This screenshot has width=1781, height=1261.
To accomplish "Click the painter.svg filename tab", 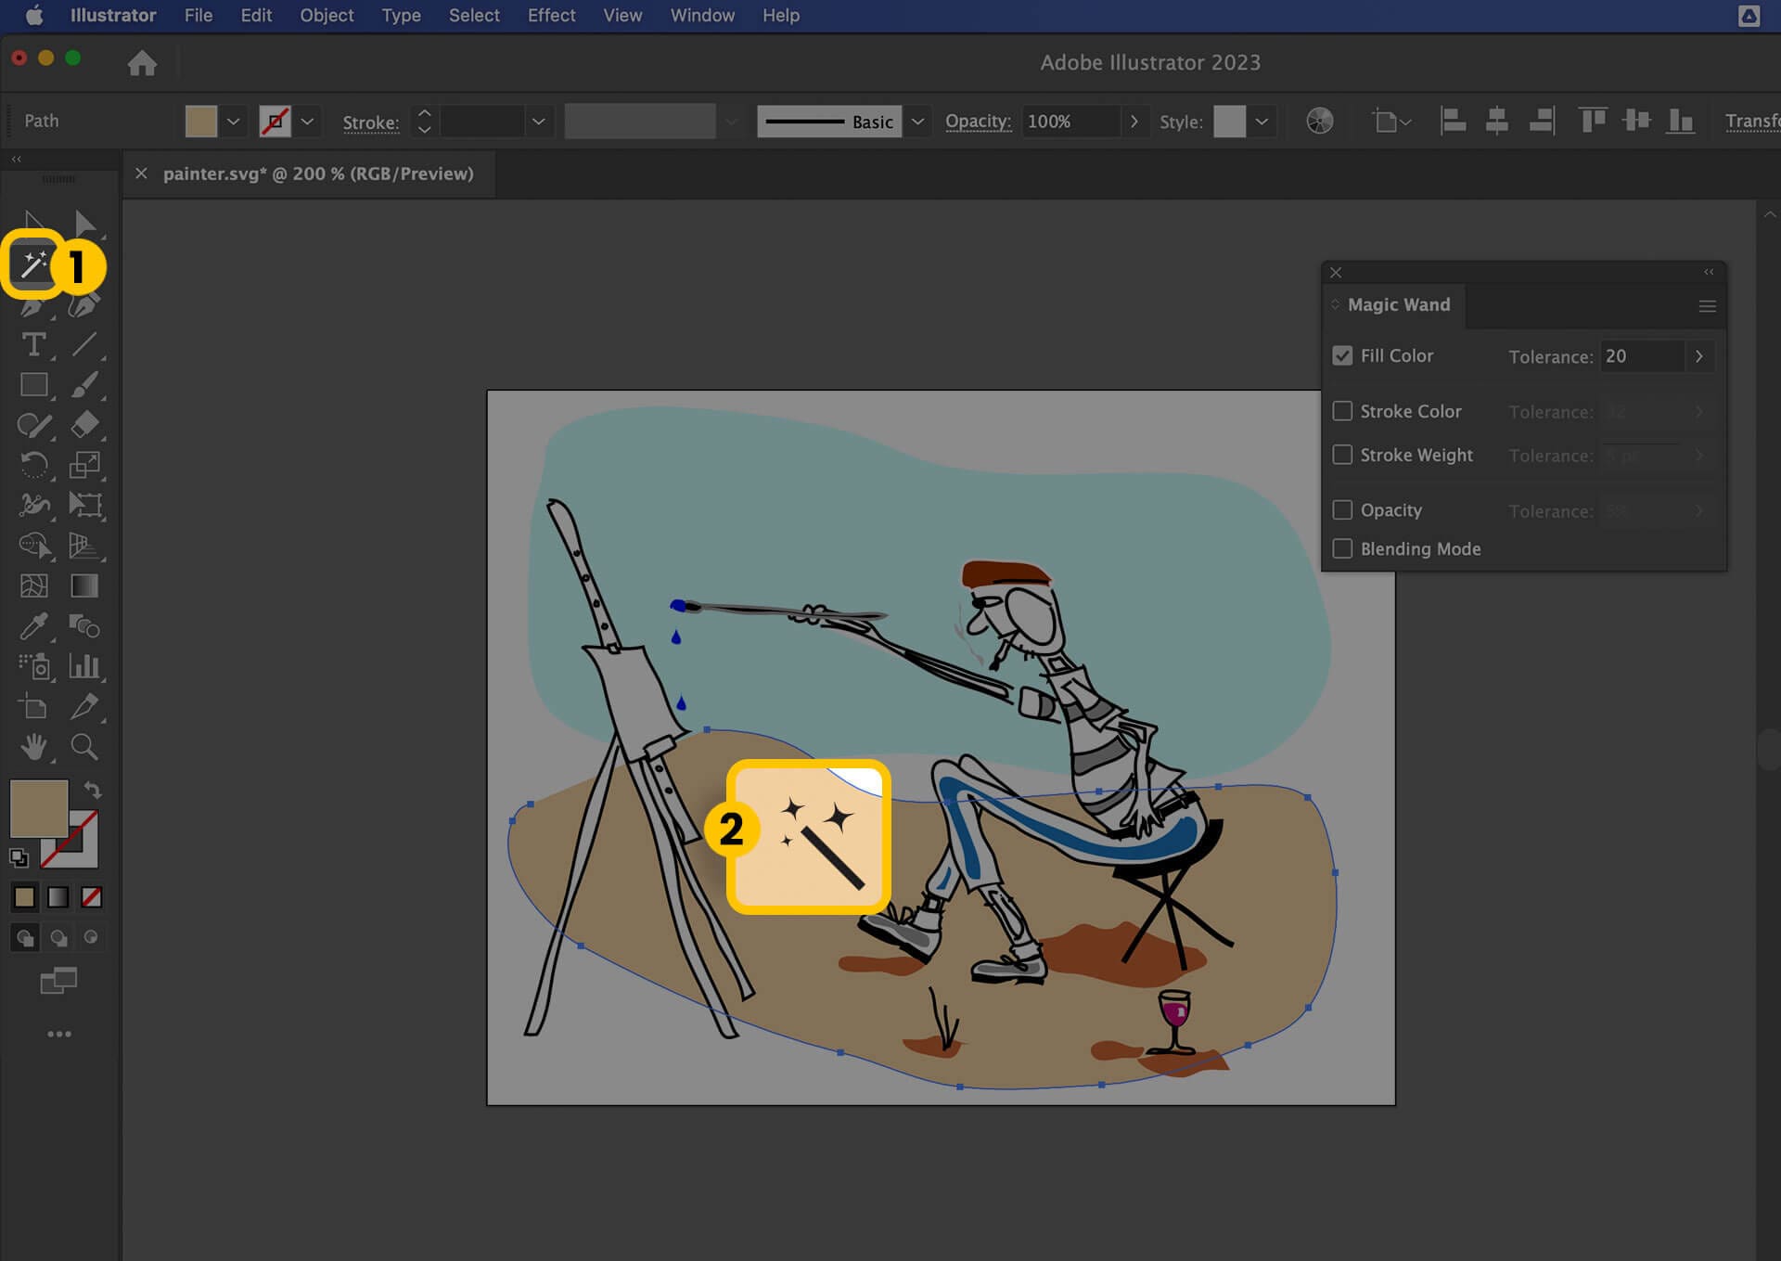I will (x=318, y=174).
